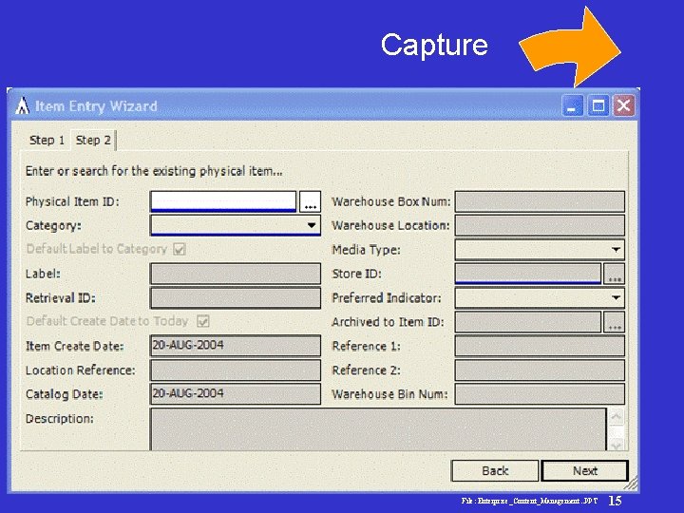Open the Store ID lookup ellipsis button
The width and height of the screenshot is (684, 513).
[x=615, y=274]
